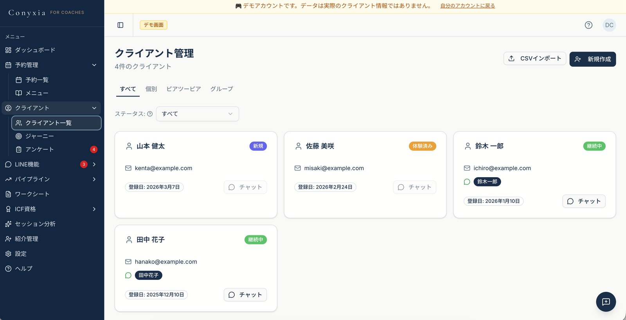This screenshot has height=320, width=626.
Task: Collapse the クライアント section chevron
Action: tap(94, 108)
